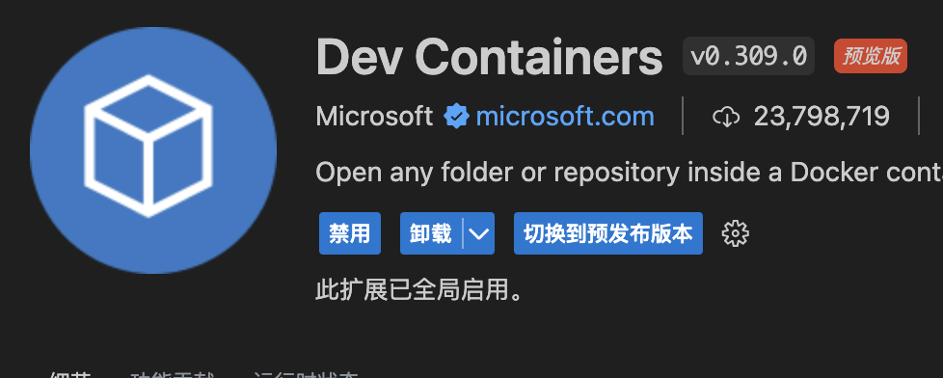This screenshot has height=378, width=943.
Task: Open the extension settings gear icon
Action: pyautogui.click(x=735, y=233)
